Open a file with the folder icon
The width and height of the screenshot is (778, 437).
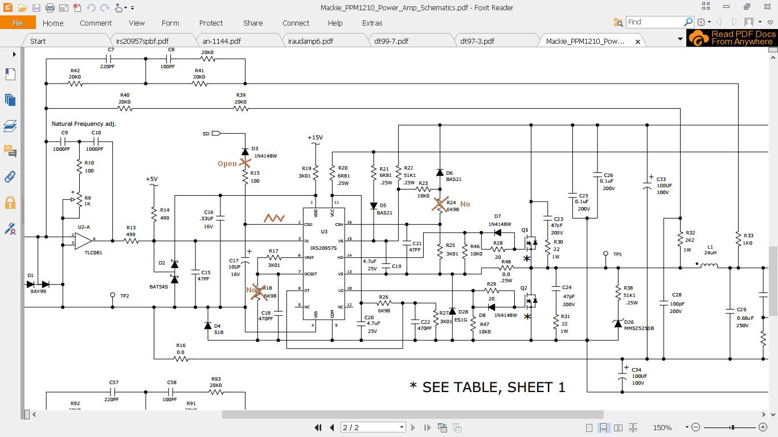22,8
